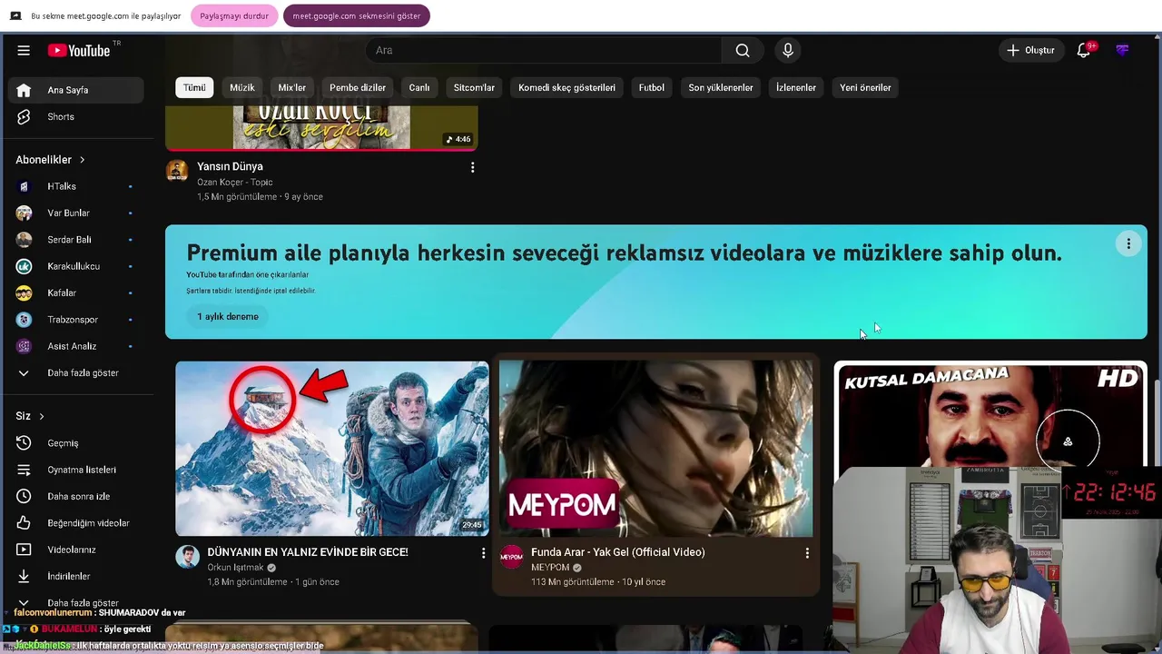
Task: Select the Yeni öneriler chip
Action: pos(865,88)
